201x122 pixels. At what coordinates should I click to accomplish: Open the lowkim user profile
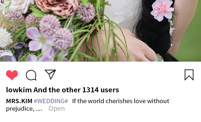[19, 90]
